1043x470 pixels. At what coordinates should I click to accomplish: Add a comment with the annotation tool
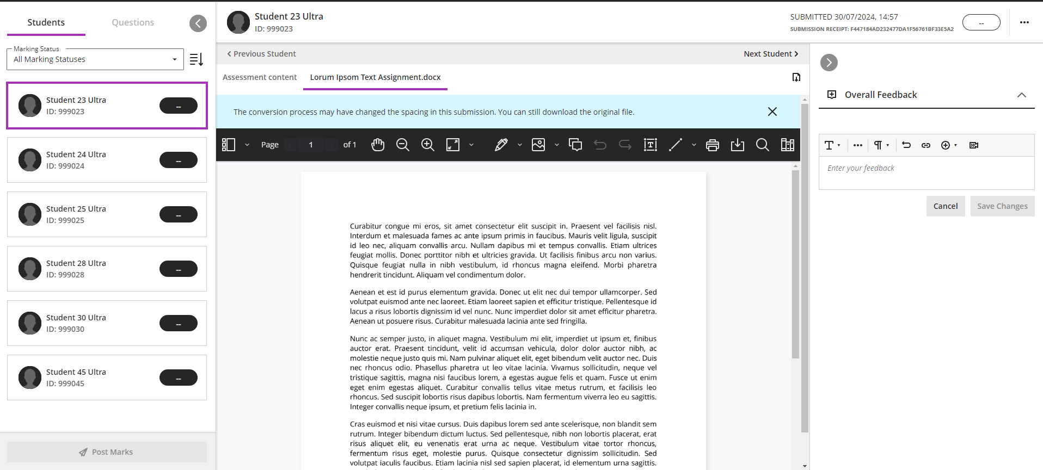pyautogui.click(x=575, y=145)
